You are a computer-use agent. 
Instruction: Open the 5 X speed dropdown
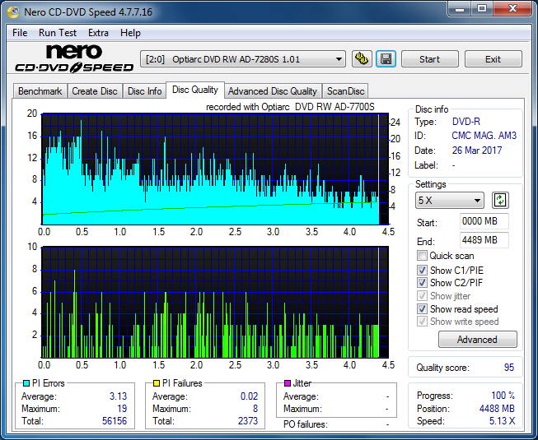pyautogui.click(x=450, y=201)
